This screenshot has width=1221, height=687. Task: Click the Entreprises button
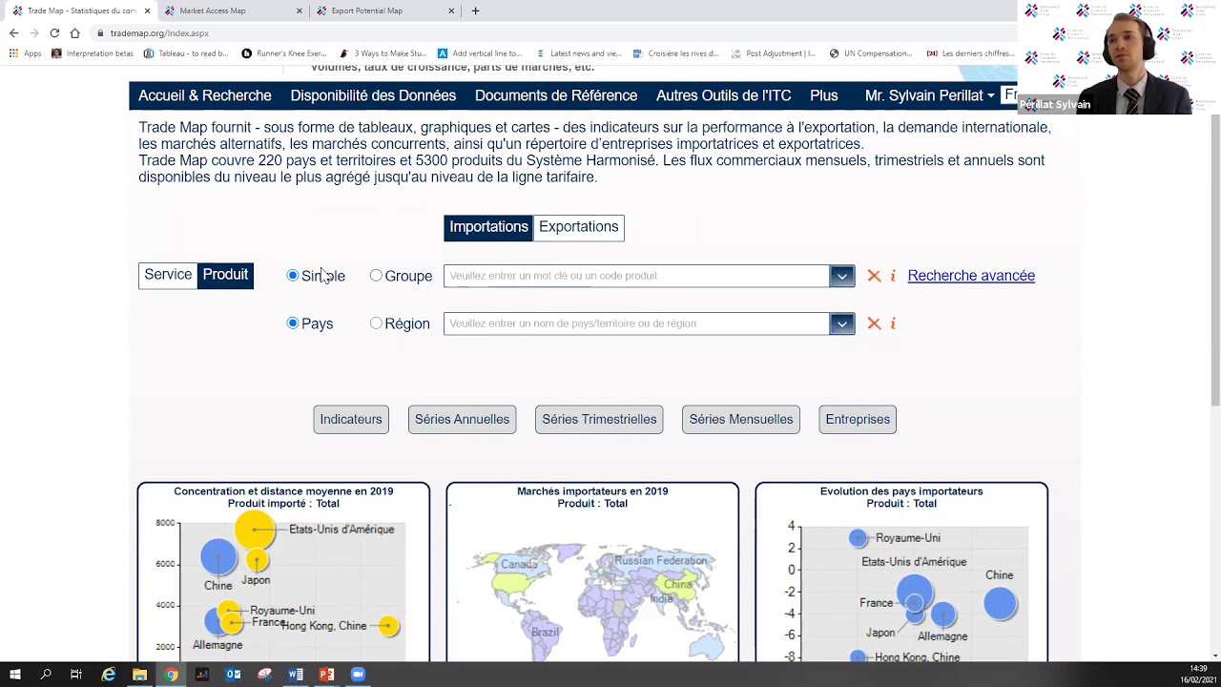858,420
